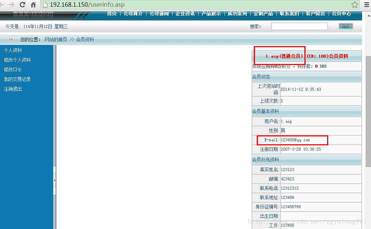Click the 真实姓名 value 123123
Screen dimensions: 371x229
(x=288, y=170)
